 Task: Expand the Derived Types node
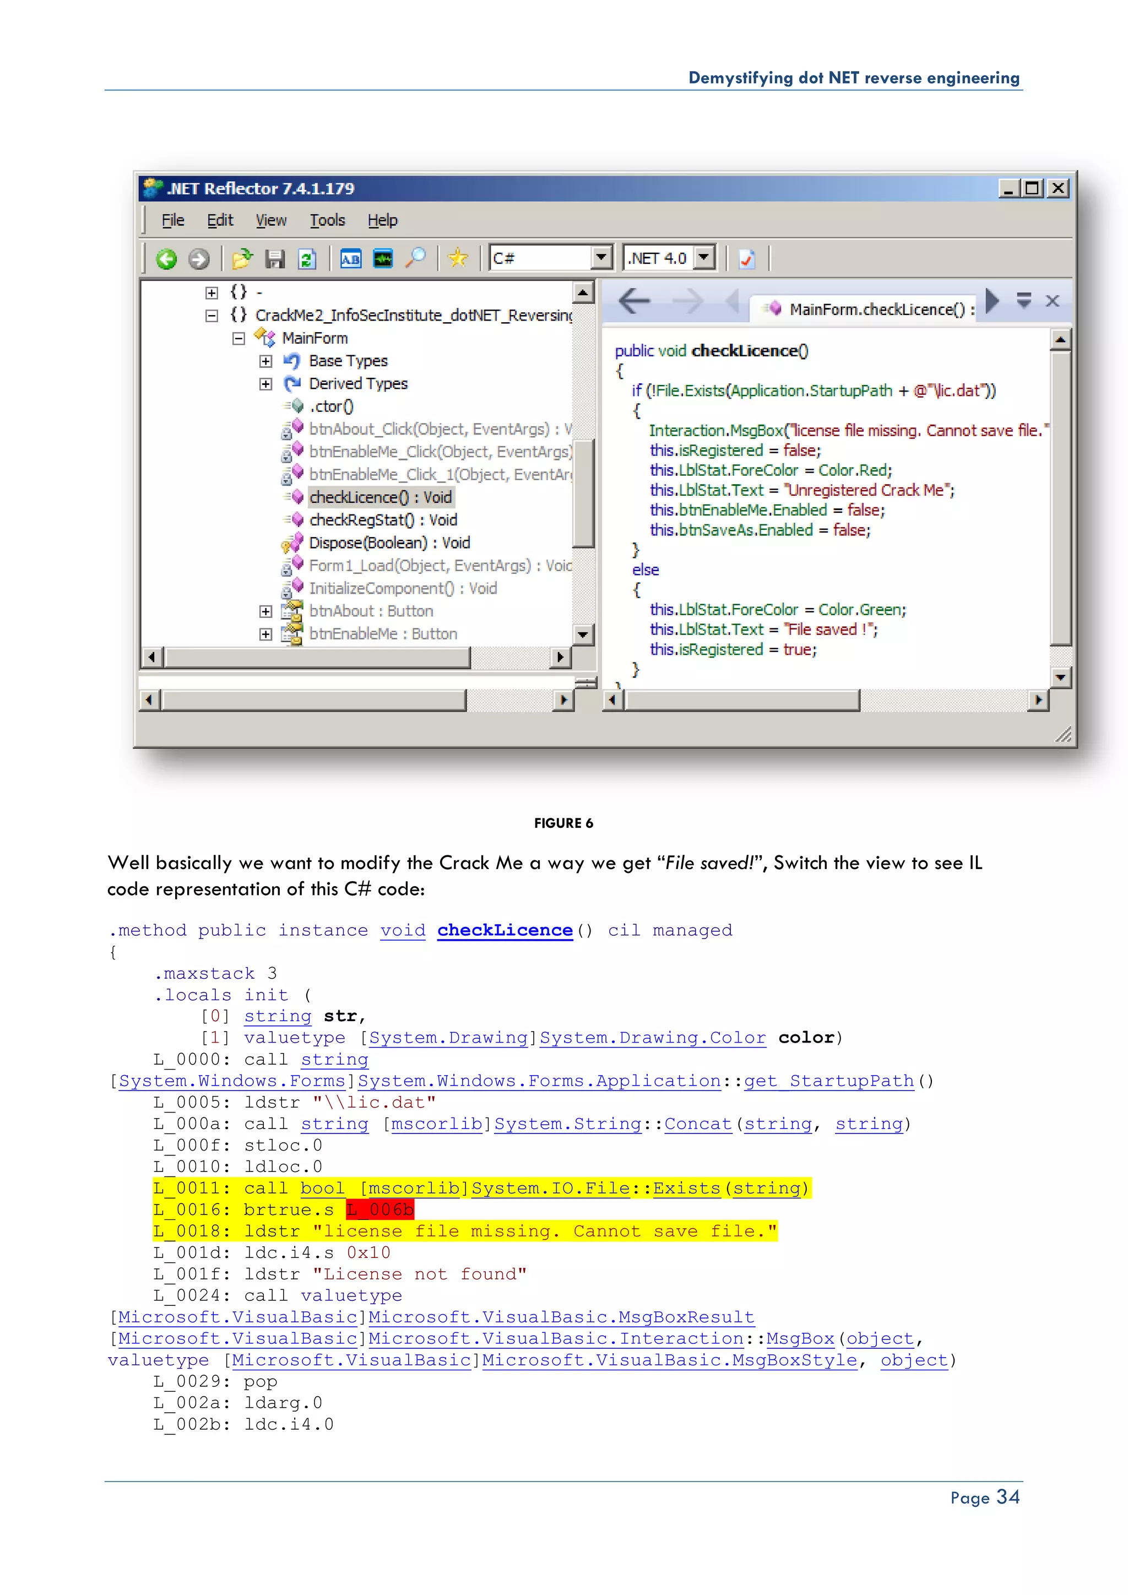[x=265, y=384]
